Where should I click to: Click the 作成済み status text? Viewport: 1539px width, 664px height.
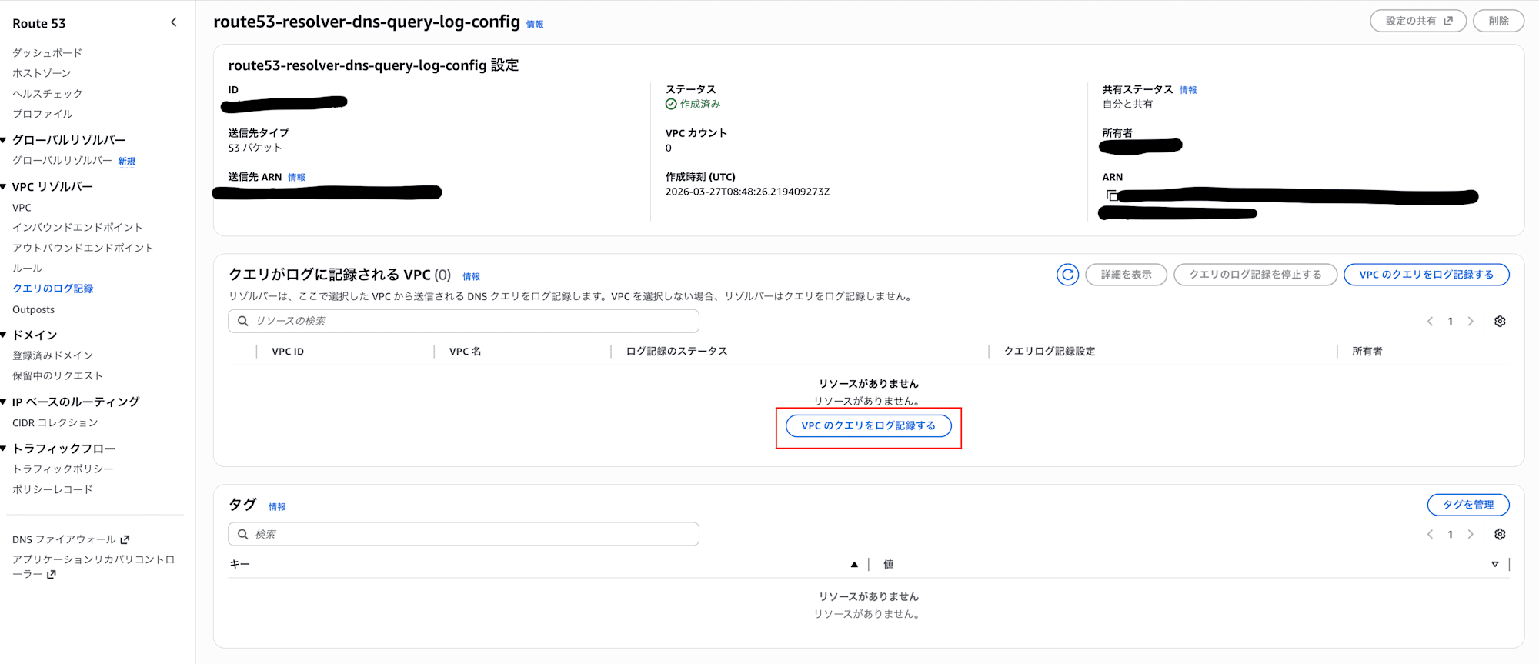[x=700, y=104]
